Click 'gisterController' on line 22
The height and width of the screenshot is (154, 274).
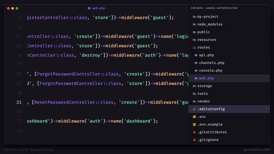tap(48, 18)
